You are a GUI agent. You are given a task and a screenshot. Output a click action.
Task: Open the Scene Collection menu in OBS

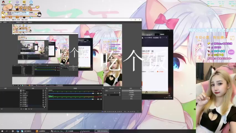[19, 22]
